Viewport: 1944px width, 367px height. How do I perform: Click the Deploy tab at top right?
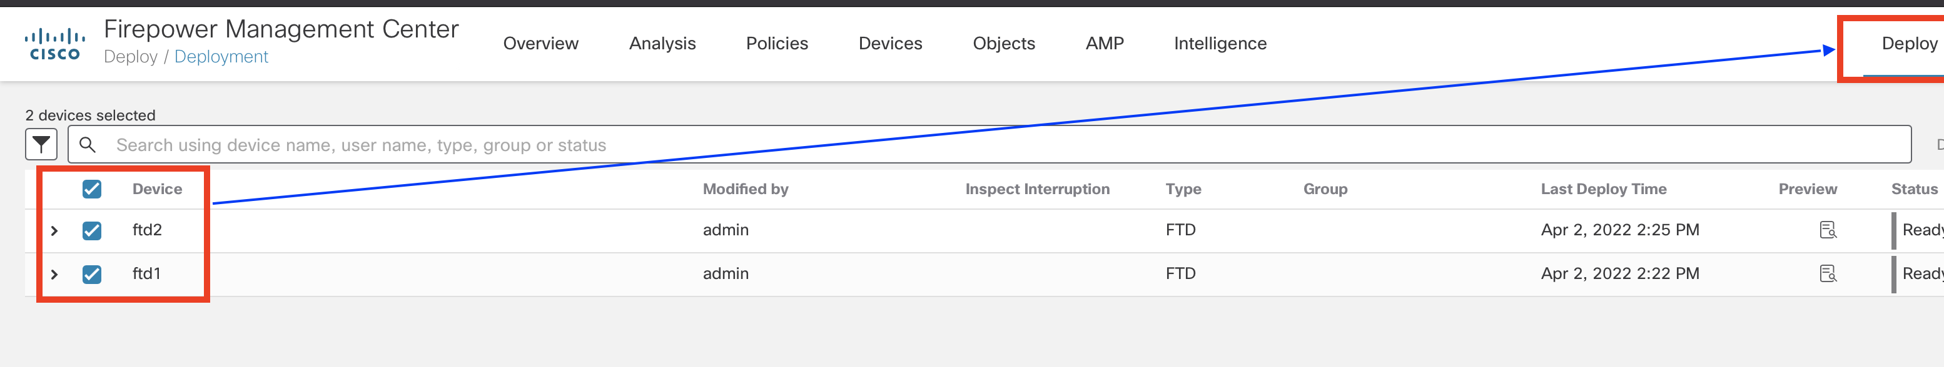point(1908,44)
